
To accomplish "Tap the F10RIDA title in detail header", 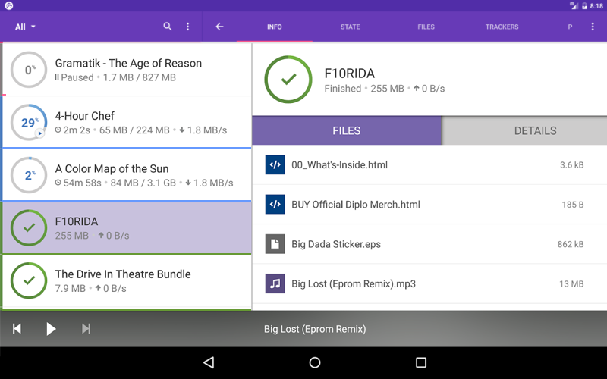I will coord(350,74).
